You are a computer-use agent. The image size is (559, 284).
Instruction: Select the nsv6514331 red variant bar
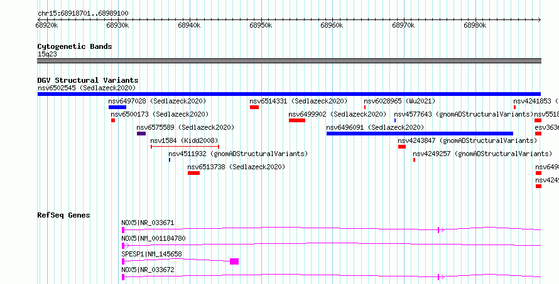(x=254, y=107)
